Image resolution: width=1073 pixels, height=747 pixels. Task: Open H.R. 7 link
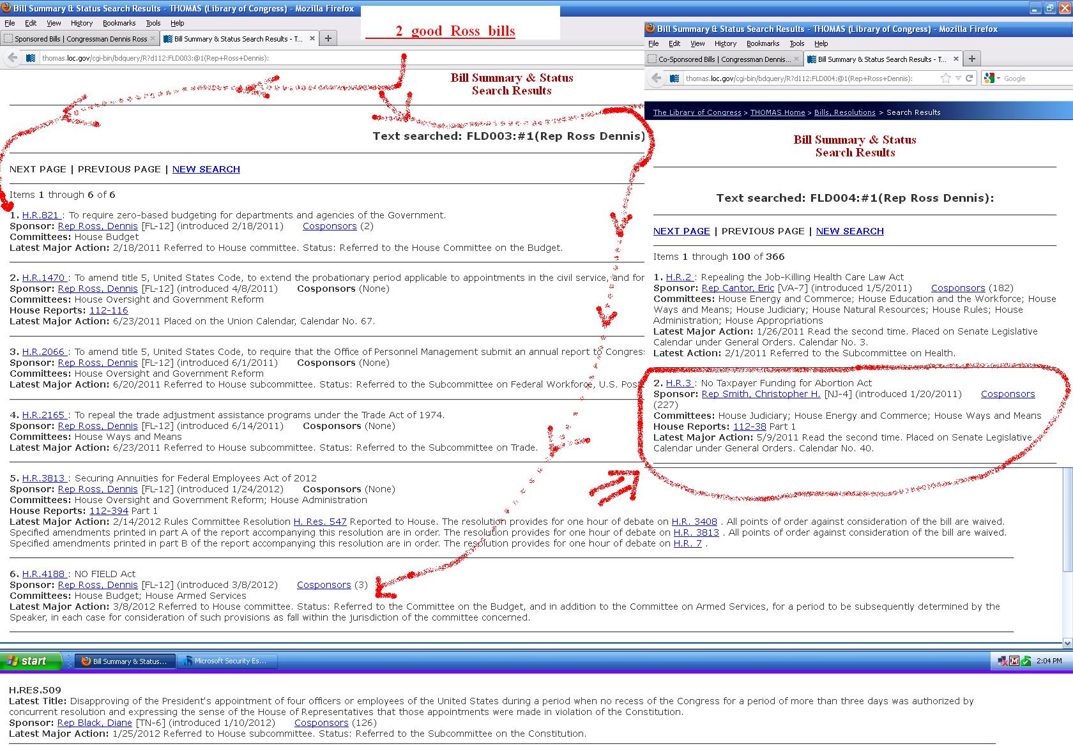coord(687,543)
